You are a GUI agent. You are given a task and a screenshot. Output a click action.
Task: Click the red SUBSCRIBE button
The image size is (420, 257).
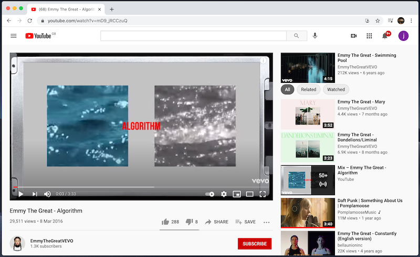pyautogui.click(x=255, y=244)
